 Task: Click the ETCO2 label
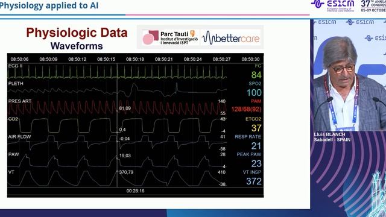point(253,119)
